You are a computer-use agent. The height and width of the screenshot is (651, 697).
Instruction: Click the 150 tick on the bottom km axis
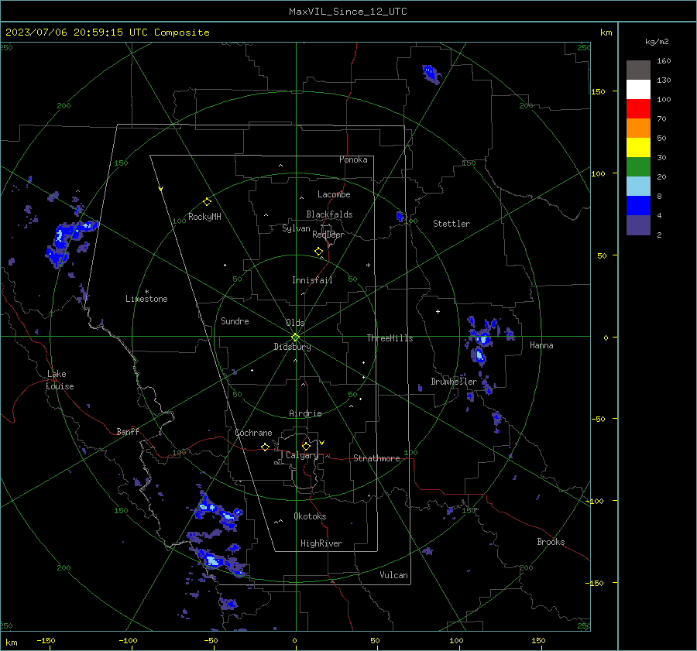[x=538, y=641]
